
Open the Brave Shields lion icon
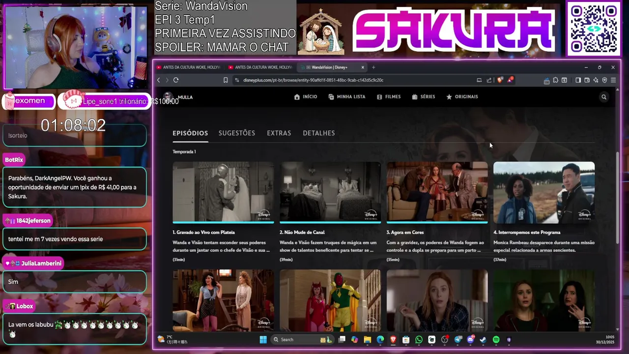pos(500,80)
